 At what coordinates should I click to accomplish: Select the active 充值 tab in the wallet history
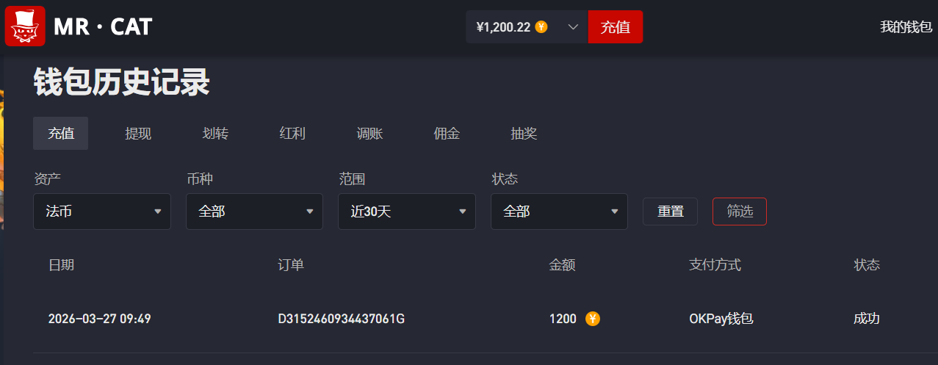[61, 134]
